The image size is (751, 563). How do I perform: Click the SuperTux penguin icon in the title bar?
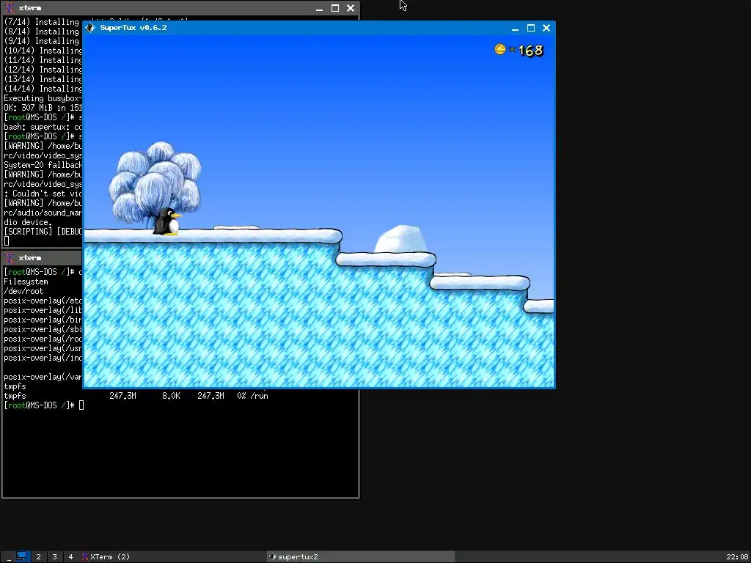pyautogui.click(x=90, y=28)
